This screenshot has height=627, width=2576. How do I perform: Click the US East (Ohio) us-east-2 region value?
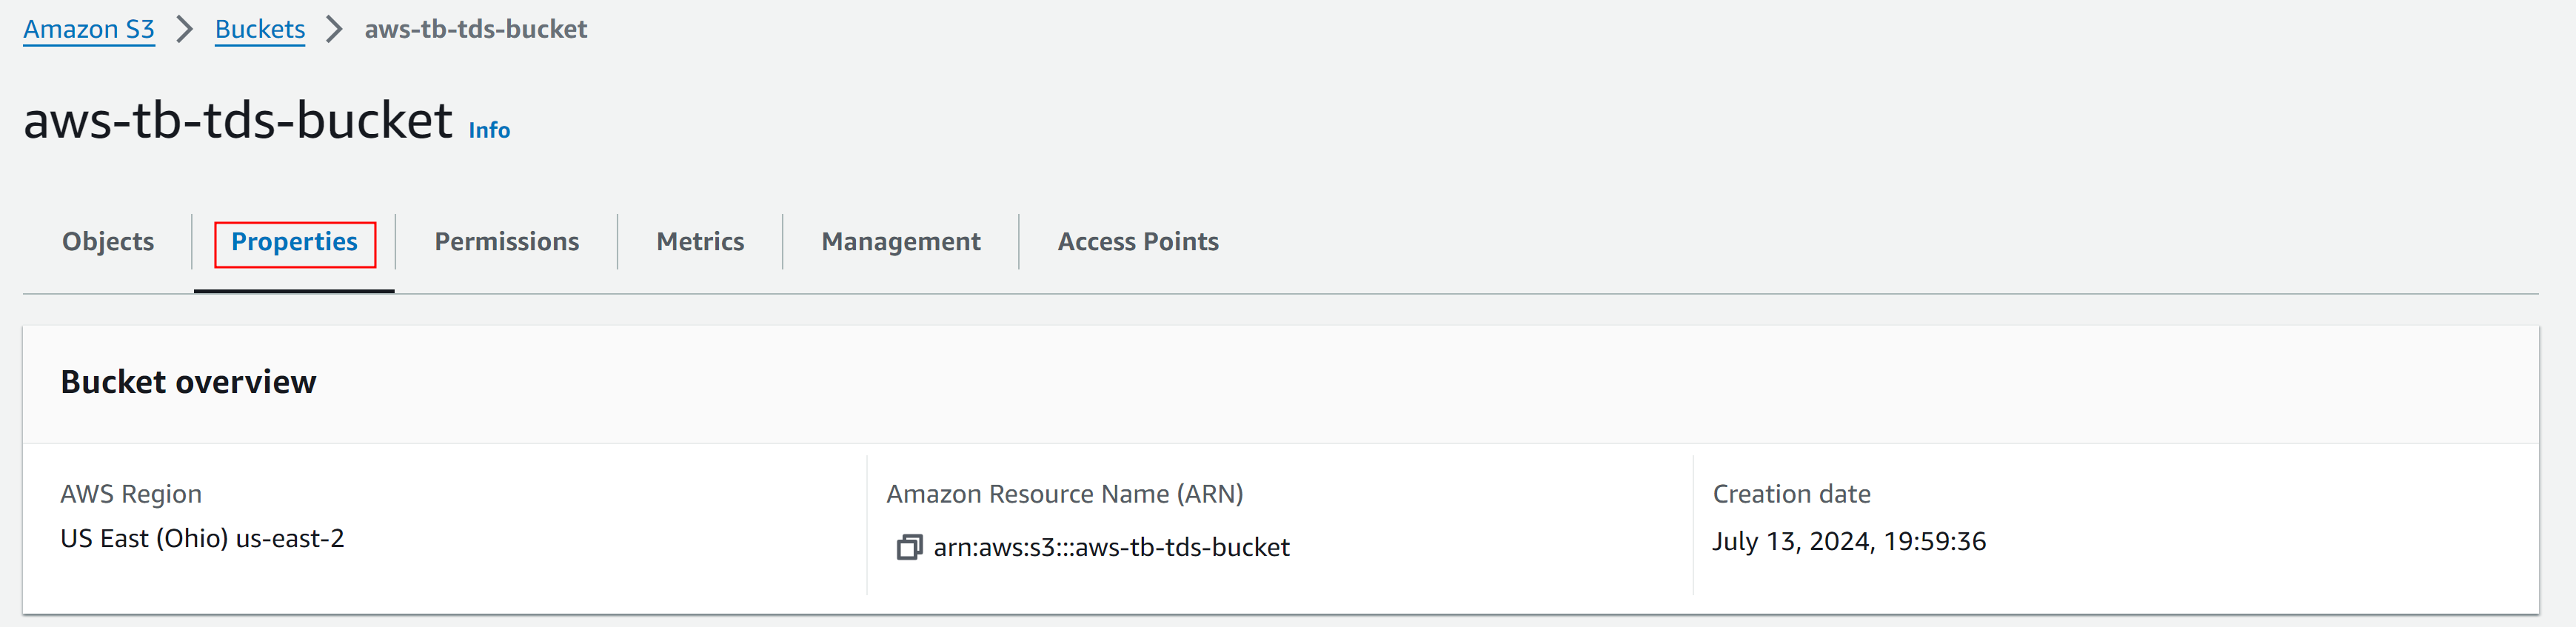point(202,538)
